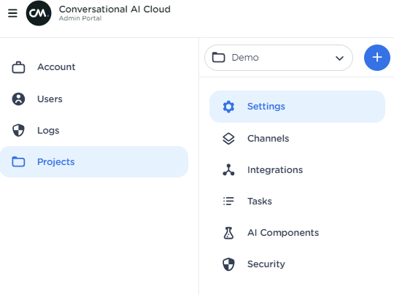The height and width of the screenshot is (295, 394).
Task: Click the Account briefcase icon
Action: tap(18, 67)
